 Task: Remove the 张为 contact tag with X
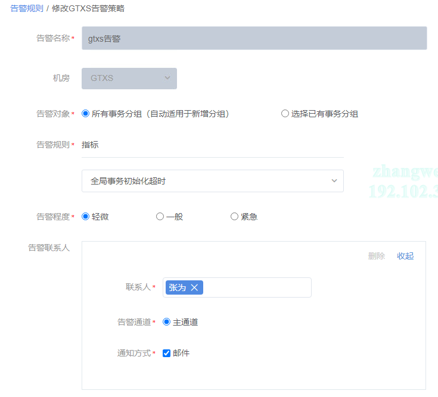(x=194, y=287)
